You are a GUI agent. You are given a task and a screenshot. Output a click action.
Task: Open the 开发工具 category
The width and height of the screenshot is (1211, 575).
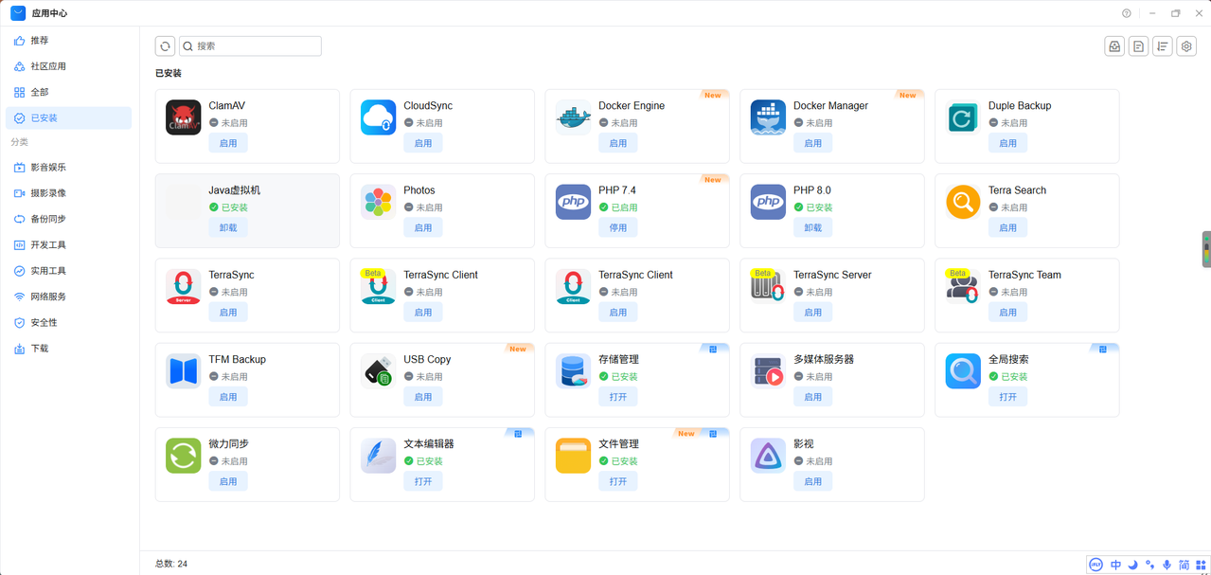68,244
